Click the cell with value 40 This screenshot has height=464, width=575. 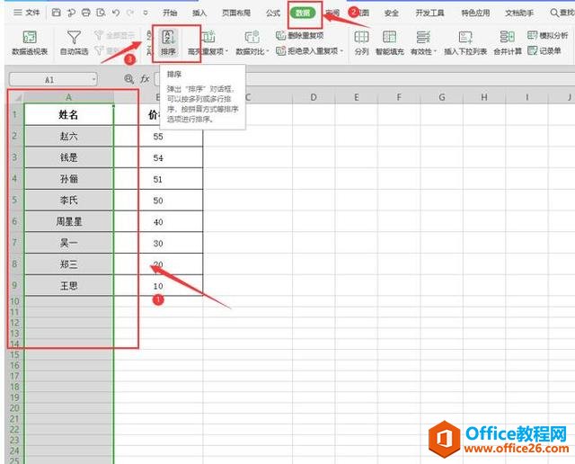(158, 221)
